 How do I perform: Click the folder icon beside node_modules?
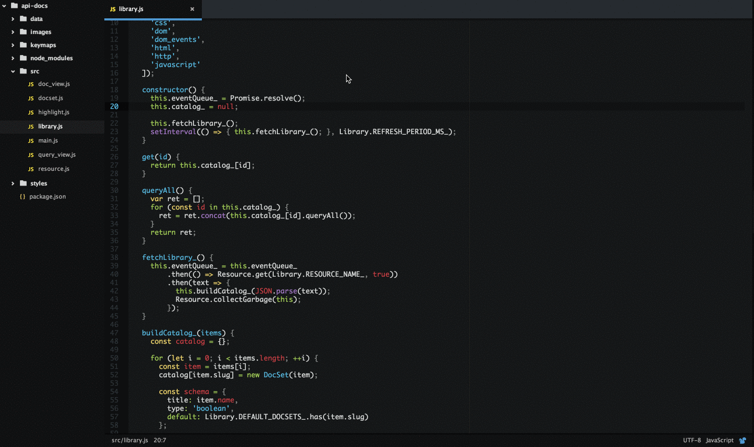(x=23, y=58)
